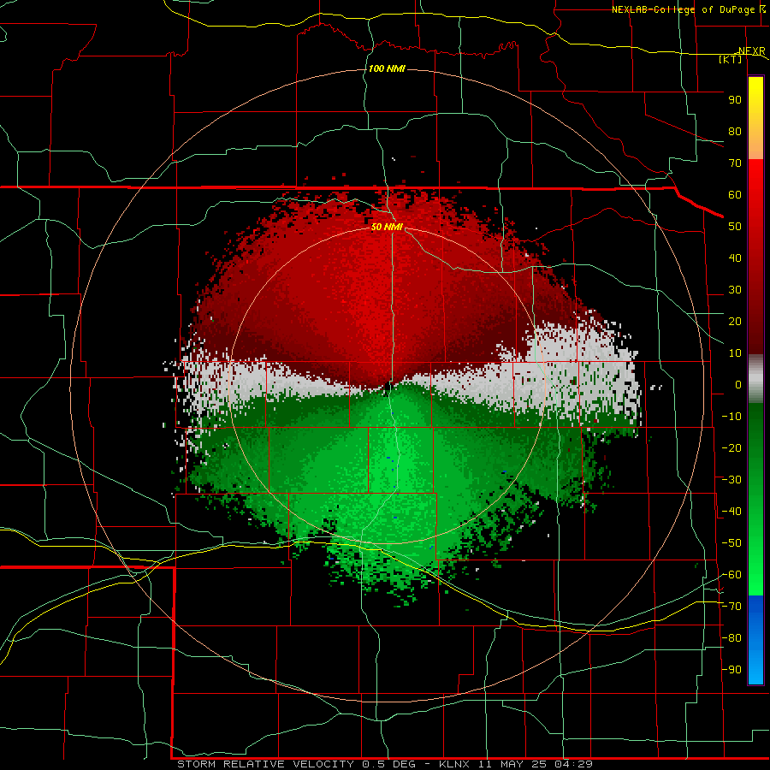Screen dimensions: 770x770
Task: Click the "-10" velocity scale label
Action: pyautogui.click(x=731, y=417)
